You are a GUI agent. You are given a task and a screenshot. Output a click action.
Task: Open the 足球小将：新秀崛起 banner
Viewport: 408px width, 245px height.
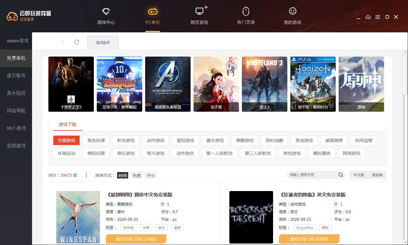point(119,84)
